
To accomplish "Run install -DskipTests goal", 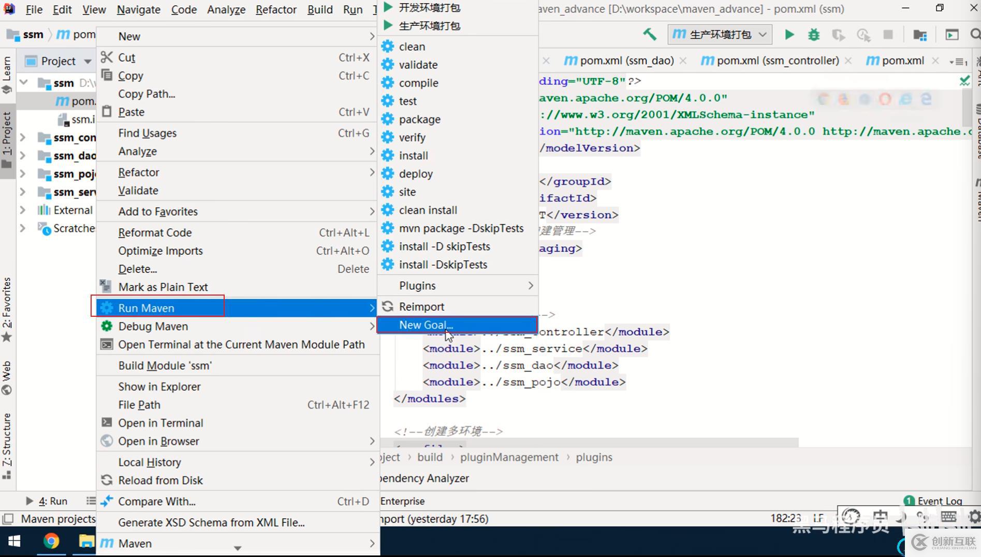I will point(458,265).
